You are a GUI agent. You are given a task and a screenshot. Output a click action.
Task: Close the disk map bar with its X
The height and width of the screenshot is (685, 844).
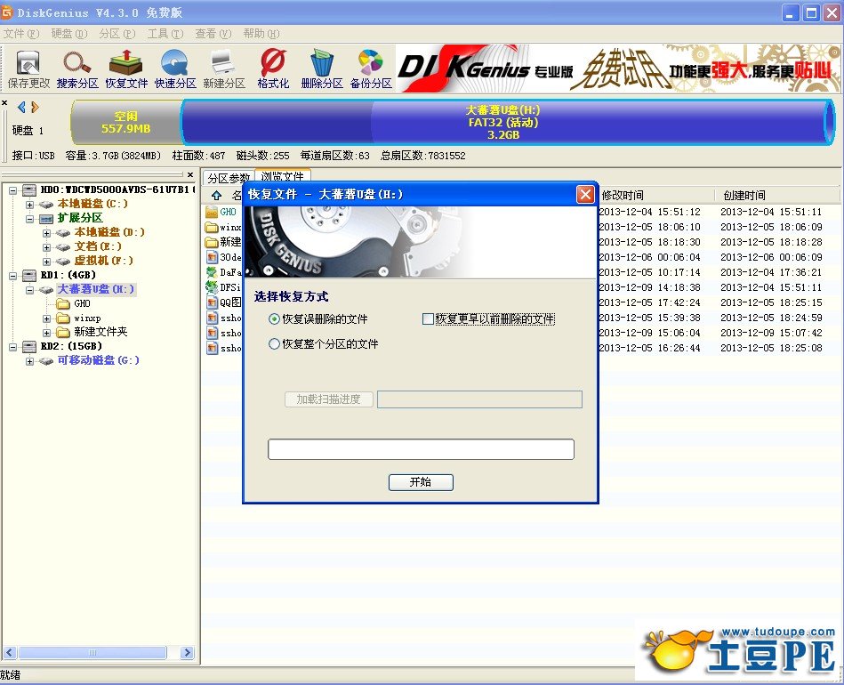point(4,103)
